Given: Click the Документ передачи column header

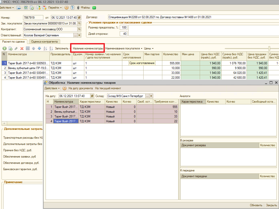Looking at the screenshot, I should pyautogui.click(x=220, y=176).
